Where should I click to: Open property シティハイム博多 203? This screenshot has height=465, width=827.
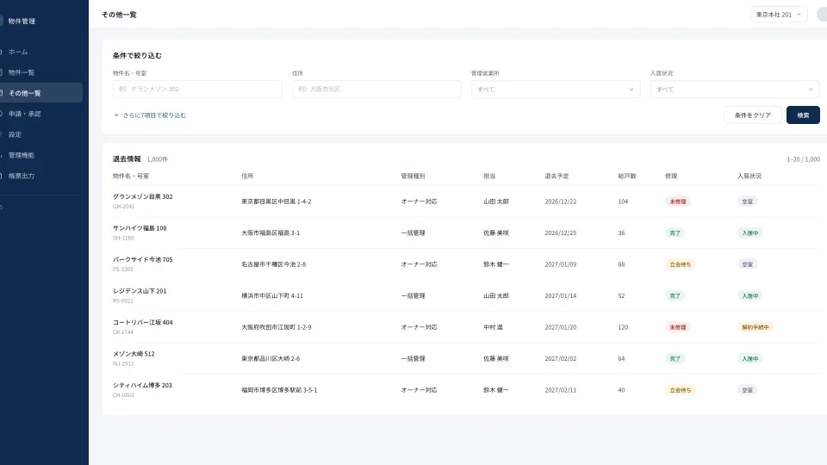coord(142,386)
